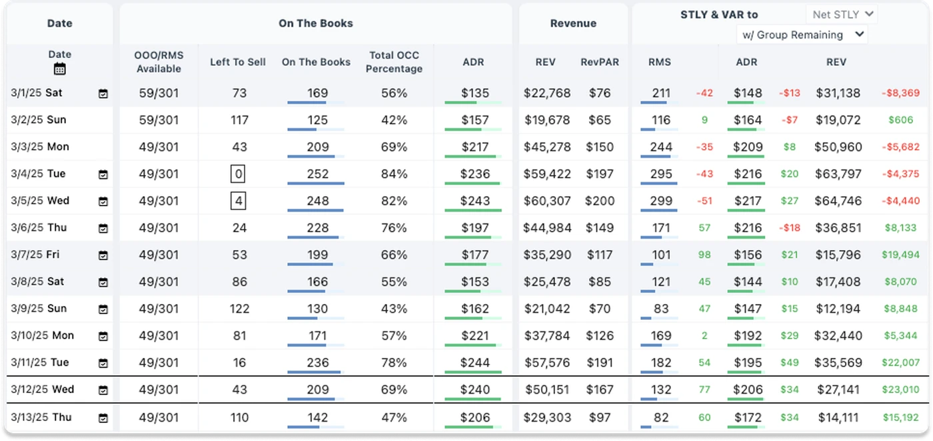933x441 pixels.
Task: Select the 3/12/25 Wed calendar icon
Action: point(103,390)
